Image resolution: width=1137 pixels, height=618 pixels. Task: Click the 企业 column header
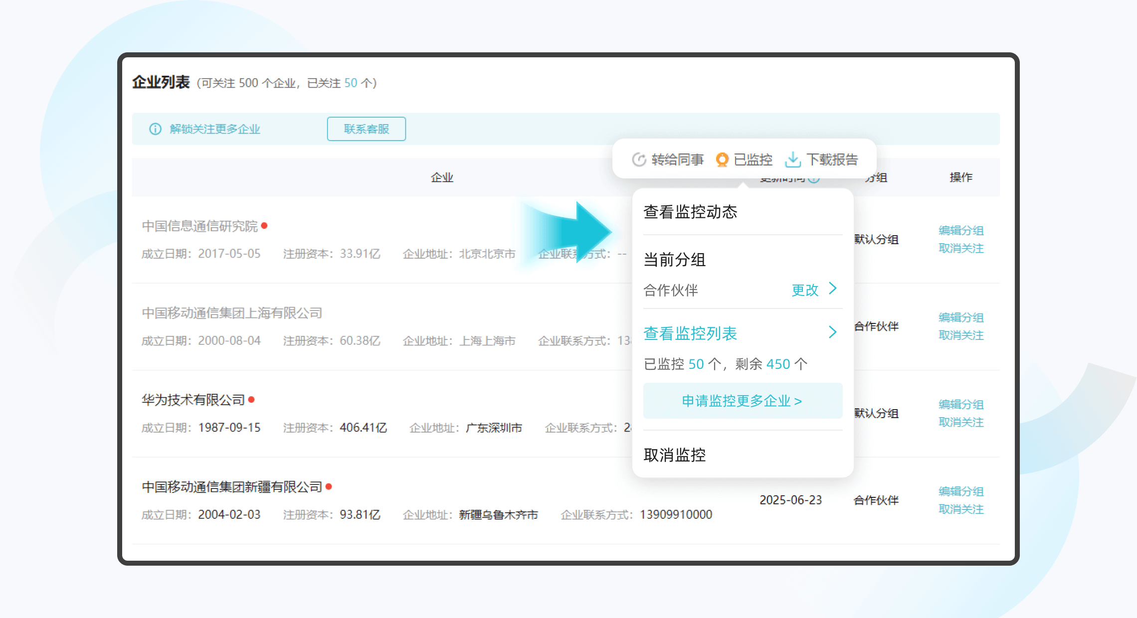point(442,177)
